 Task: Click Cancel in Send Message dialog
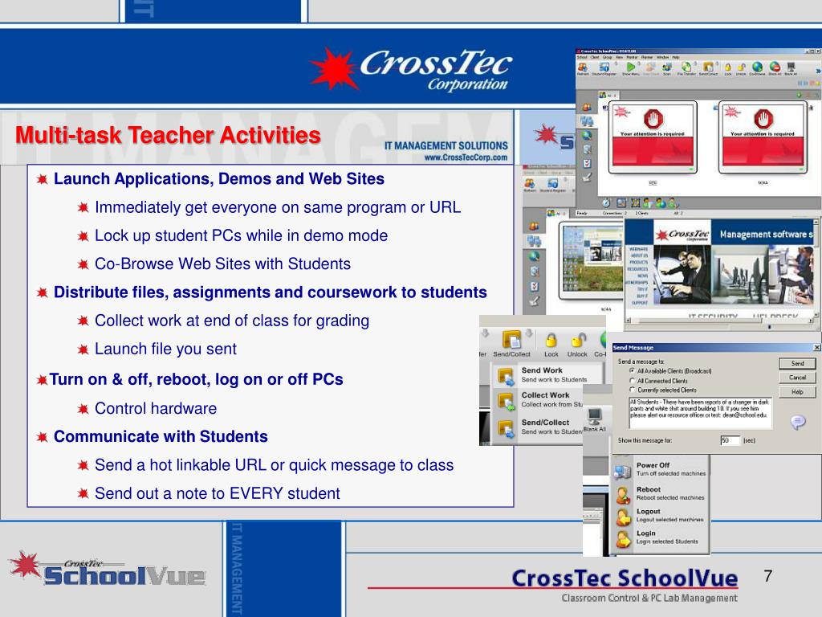797,378
